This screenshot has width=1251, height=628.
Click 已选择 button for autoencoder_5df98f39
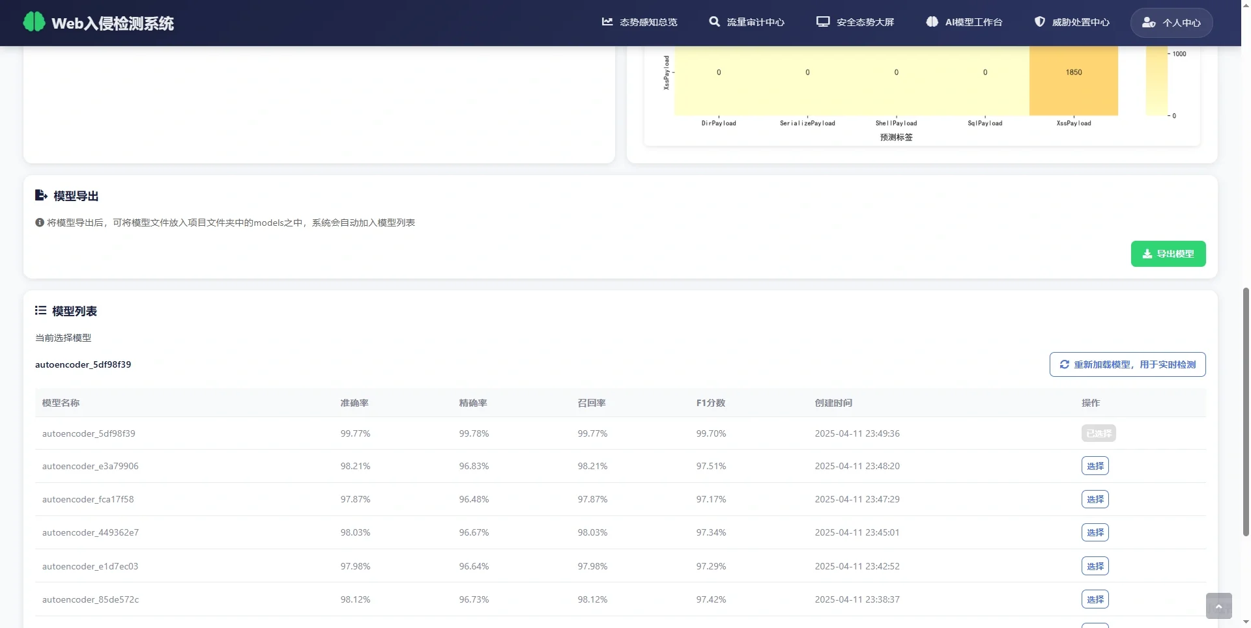tap(1099, 433)
